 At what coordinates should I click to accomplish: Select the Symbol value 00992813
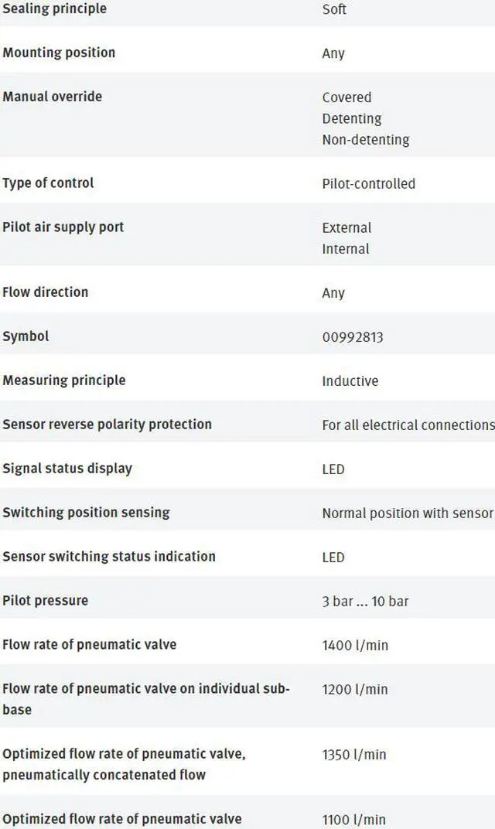click(x=353, y=337)
